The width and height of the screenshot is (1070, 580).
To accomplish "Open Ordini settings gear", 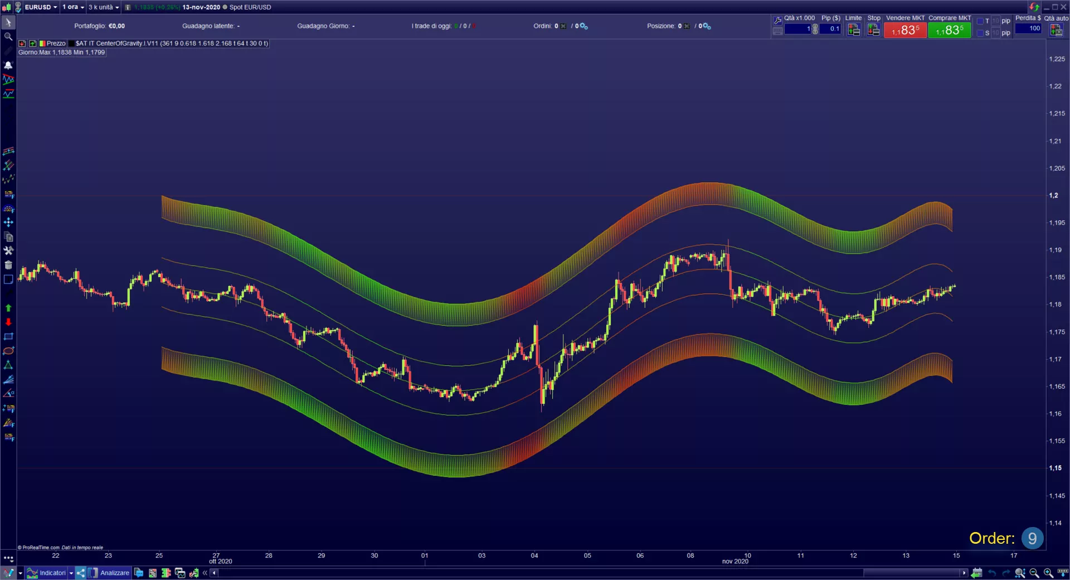I will pyautogui.click(x=583, y=26).
